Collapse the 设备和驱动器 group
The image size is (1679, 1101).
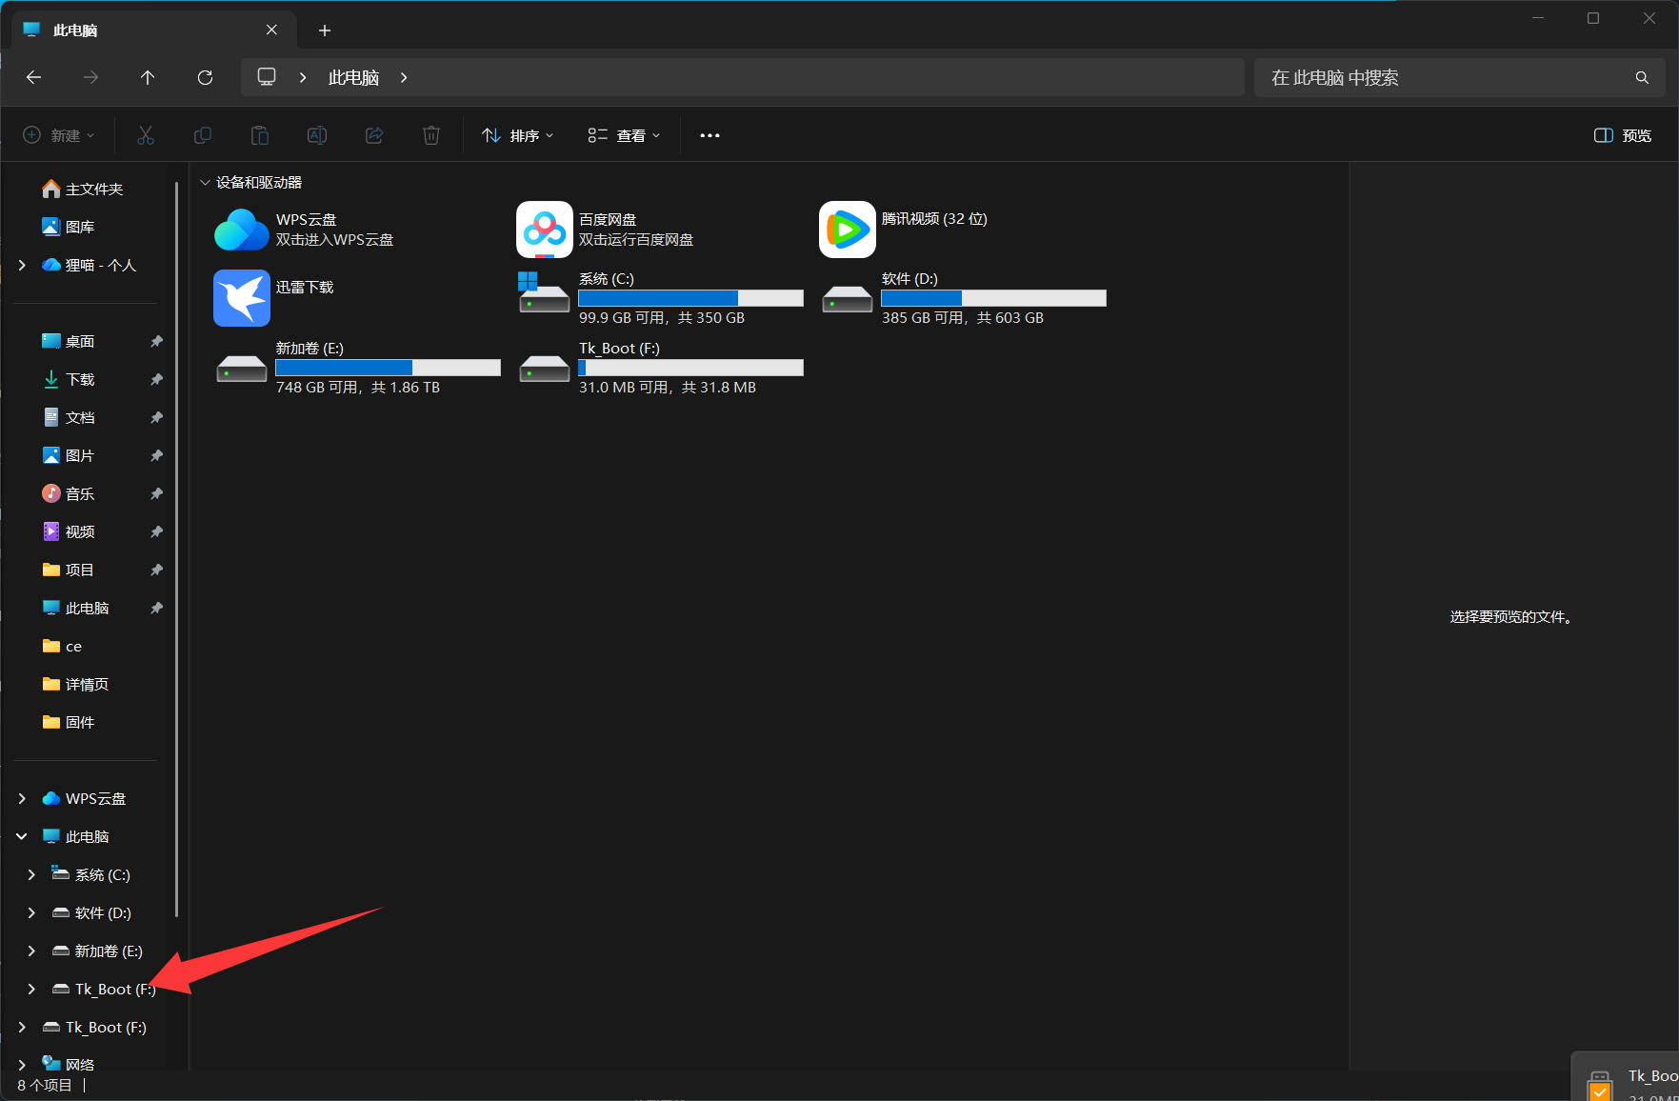(205, 182)
